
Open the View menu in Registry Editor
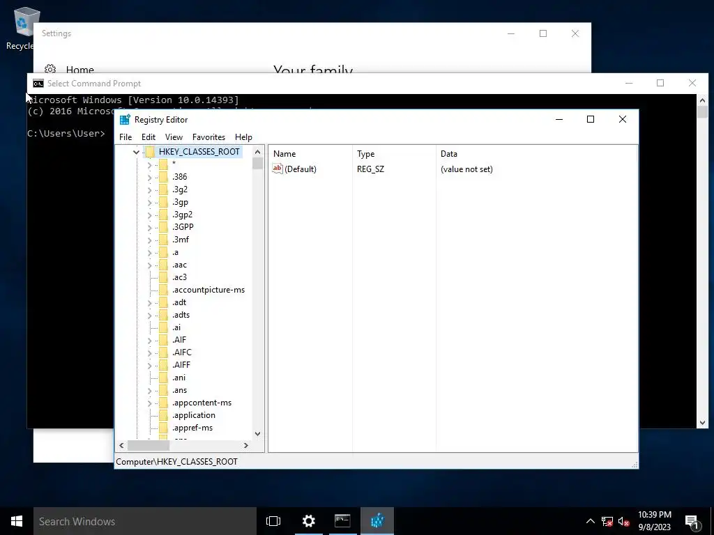click(x=174, y=137)
